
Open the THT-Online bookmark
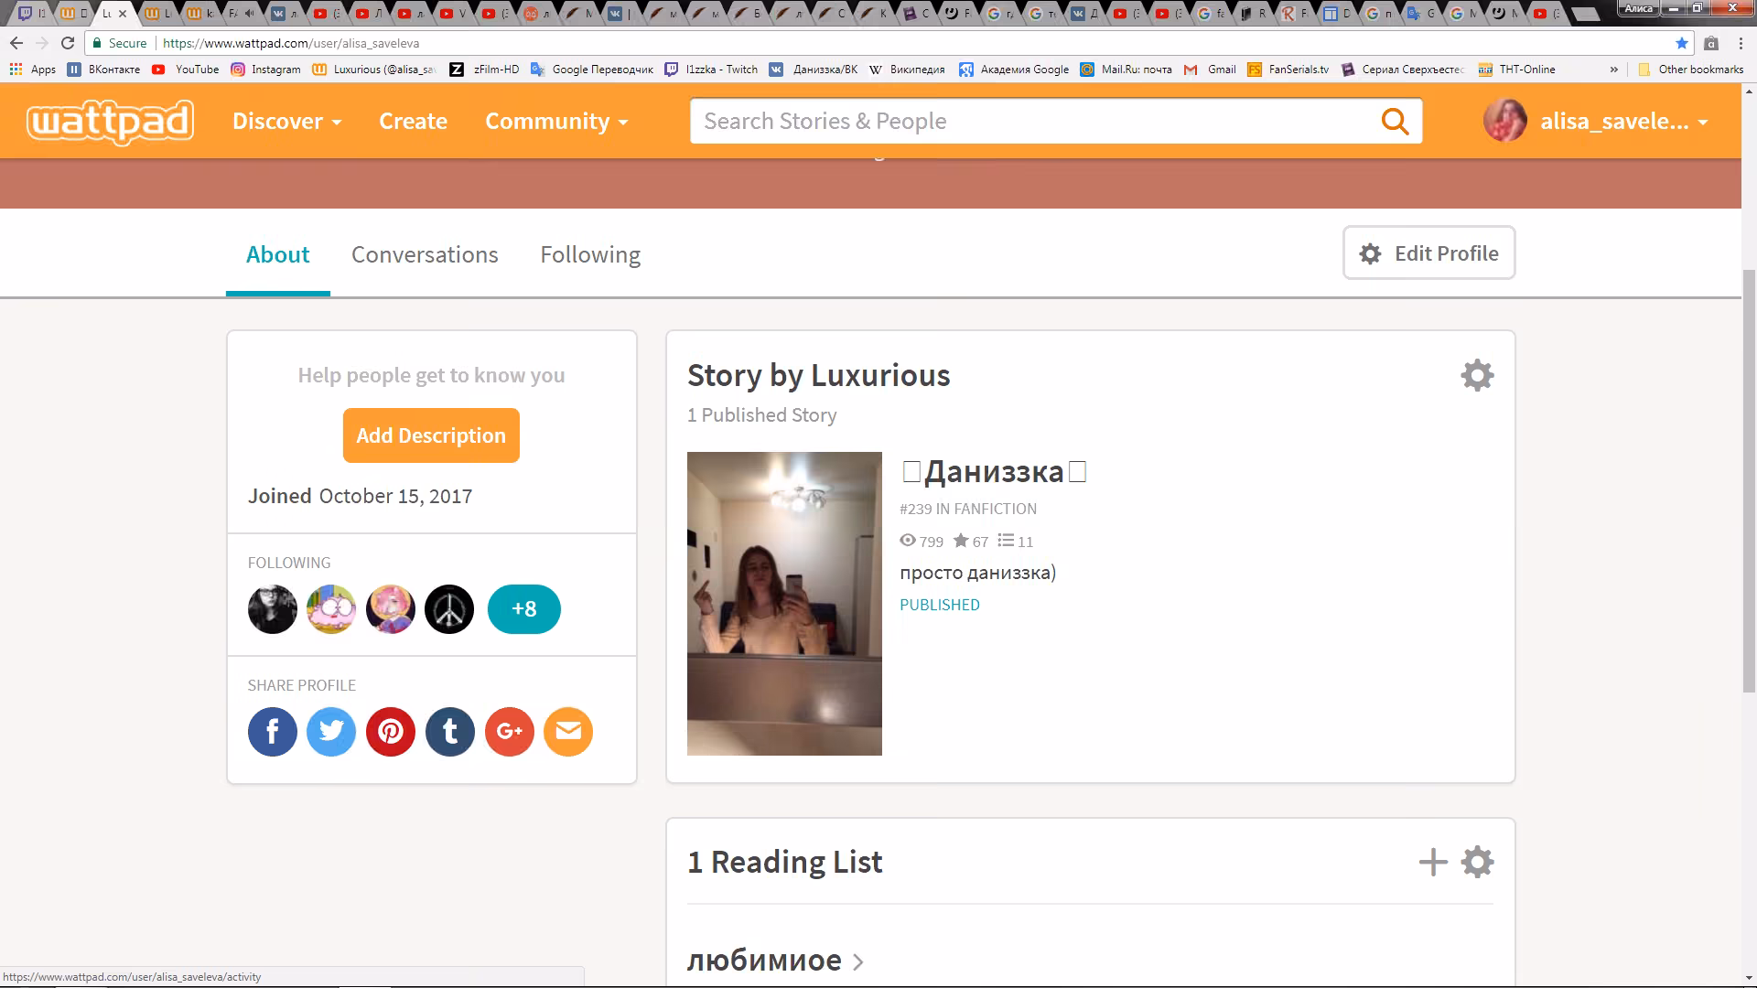pyautogui.click(x=1516, y=70)
